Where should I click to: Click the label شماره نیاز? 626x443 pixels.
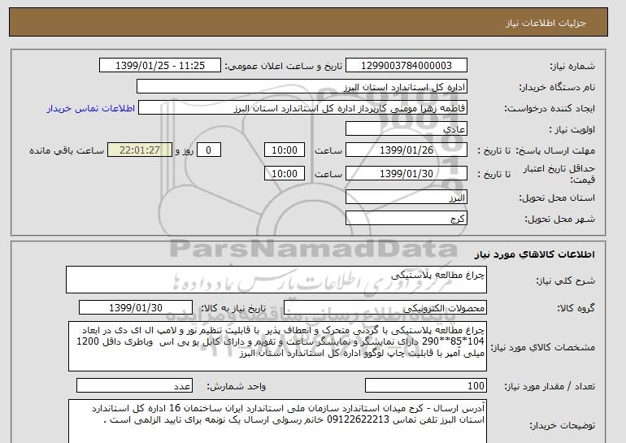(x=572, y=66)
